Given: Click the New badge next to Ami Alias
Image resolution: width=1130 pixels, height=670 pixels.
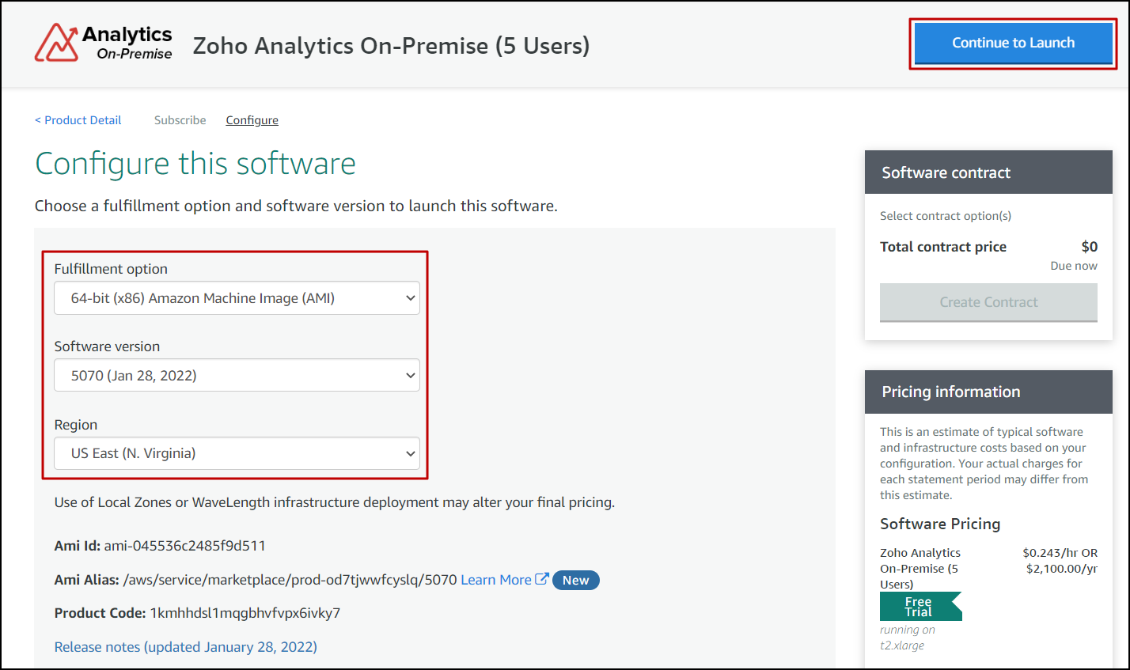Looking at the screenshot, I should coord(575,580).
